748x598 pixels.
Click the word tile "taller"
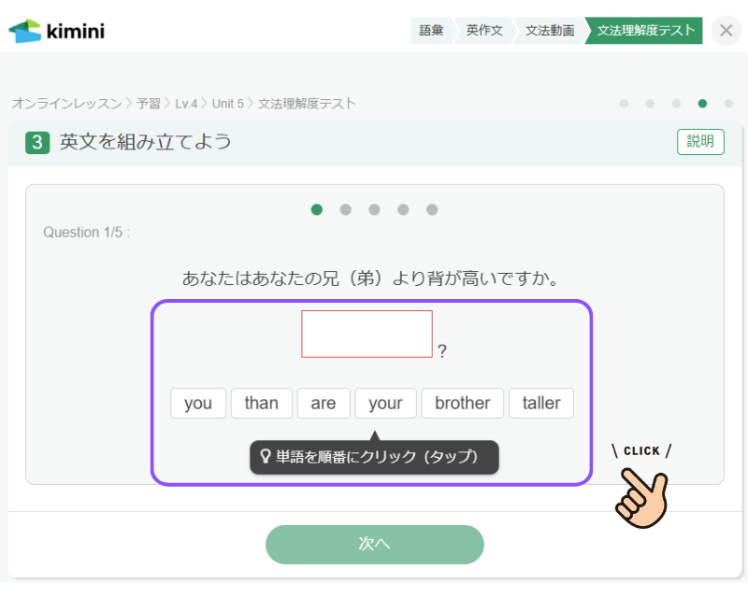pos(541,403)
